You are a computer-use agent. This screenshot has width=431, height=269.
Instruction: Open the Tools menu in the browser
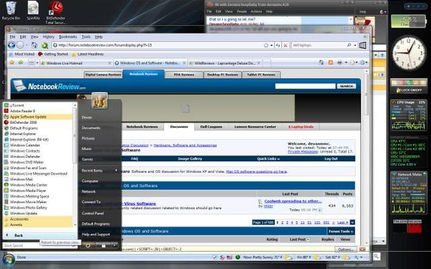[x=86, y=37]
